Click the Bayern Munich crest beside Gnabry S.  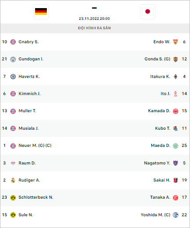click(13, 42)
